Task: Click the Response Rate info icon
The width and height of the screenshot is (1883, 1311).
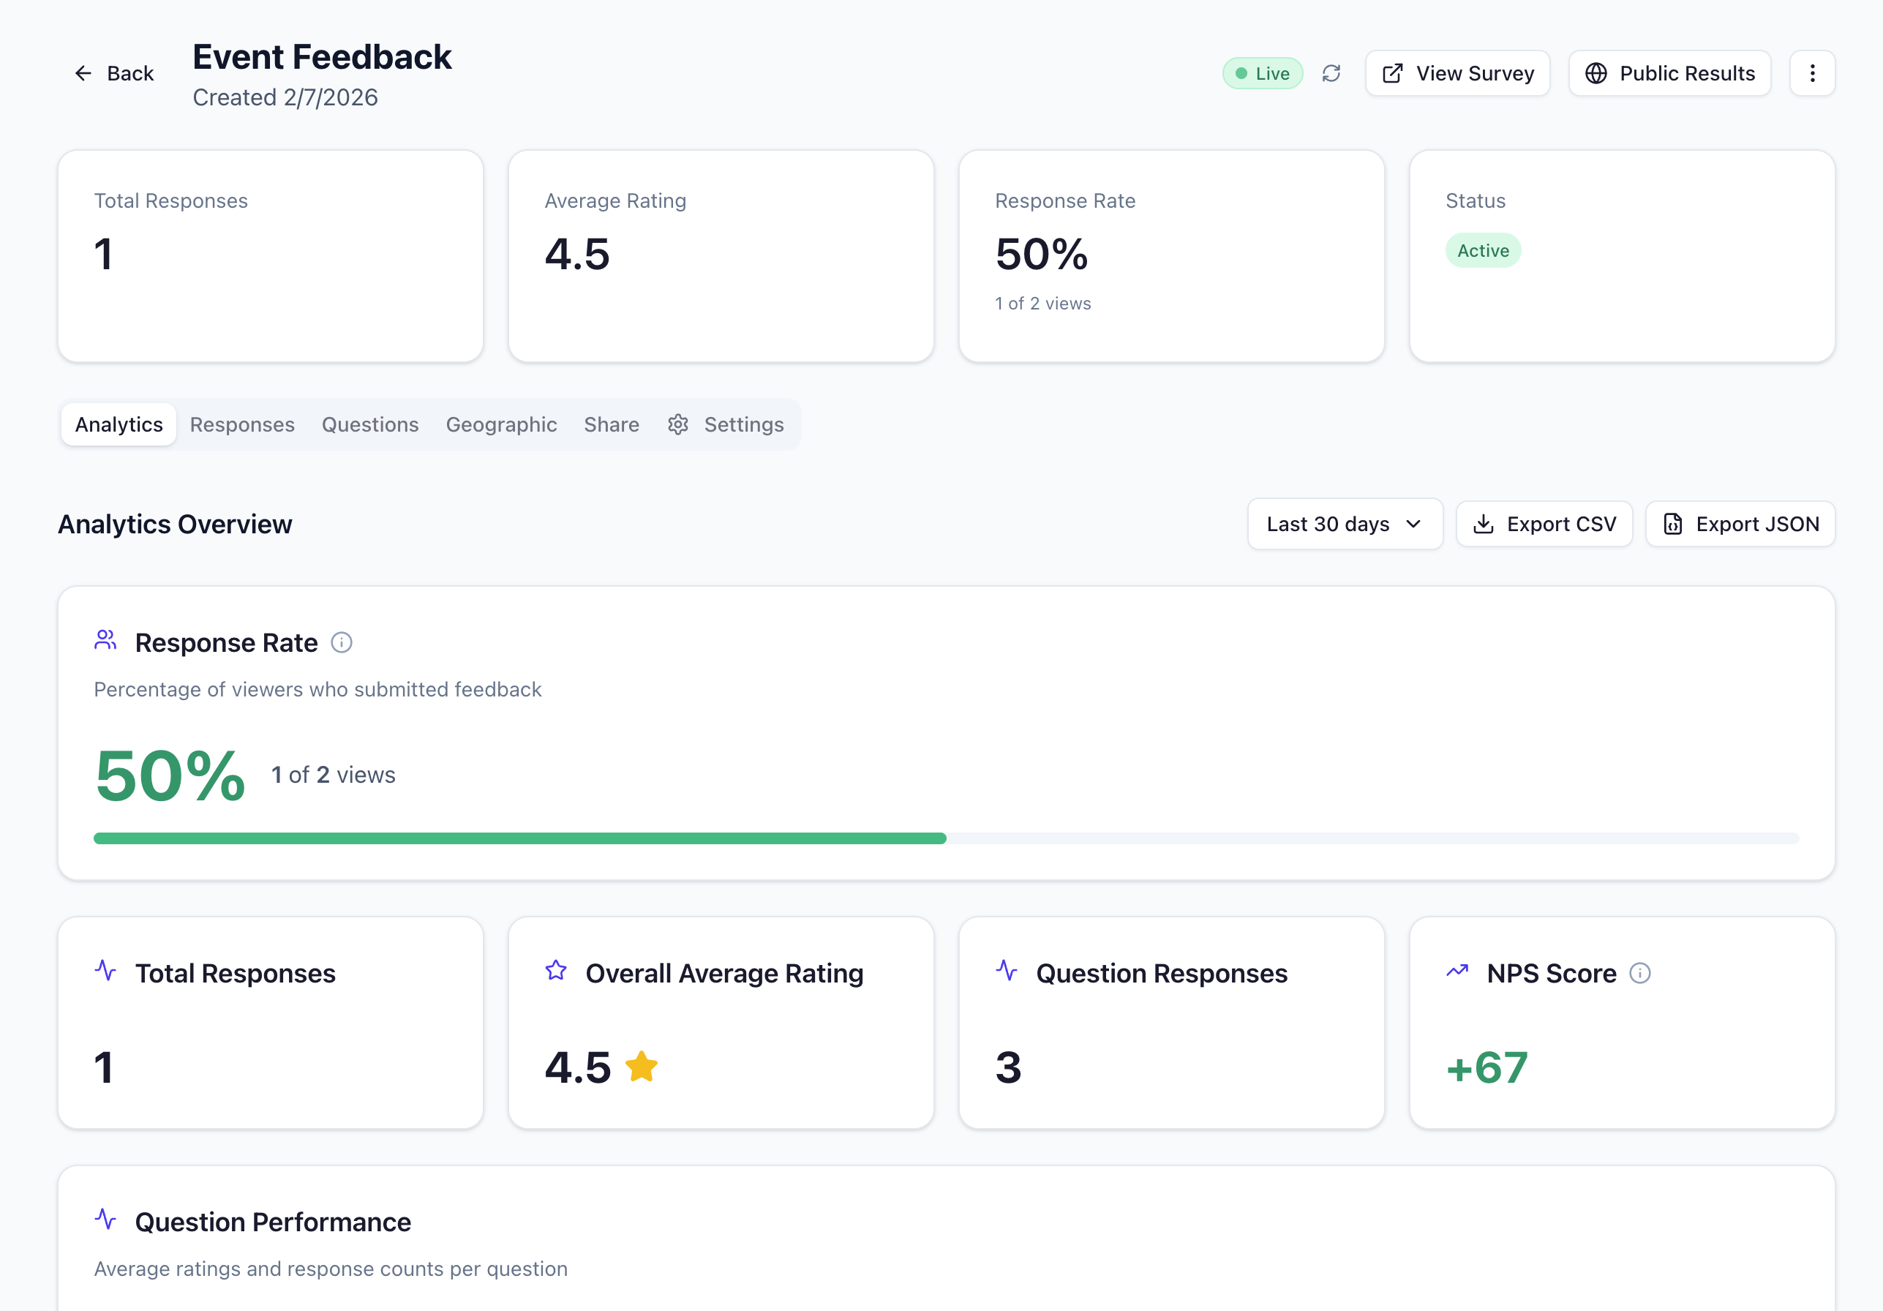Action: coord(341,642)
